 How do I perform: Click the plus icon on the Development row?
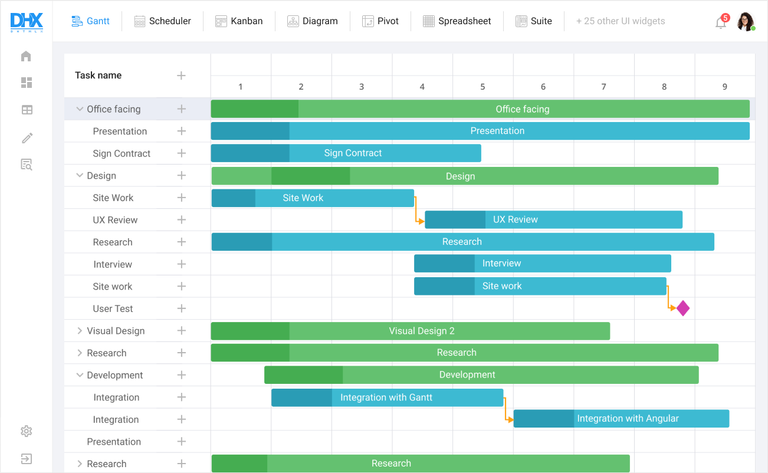[x=181, y=375]
